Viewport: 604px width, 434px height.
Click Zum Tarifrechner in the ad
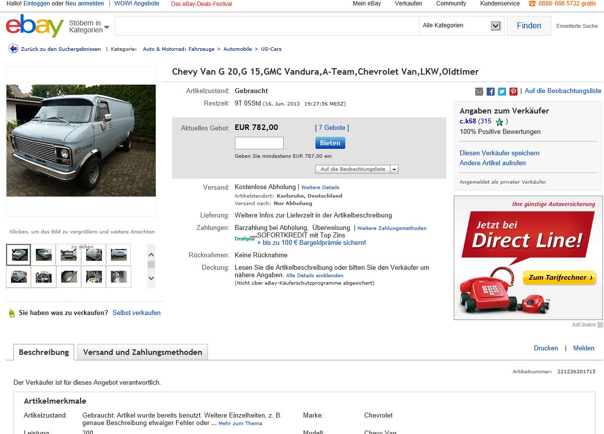pyautogui.click(x=560, y=278)
